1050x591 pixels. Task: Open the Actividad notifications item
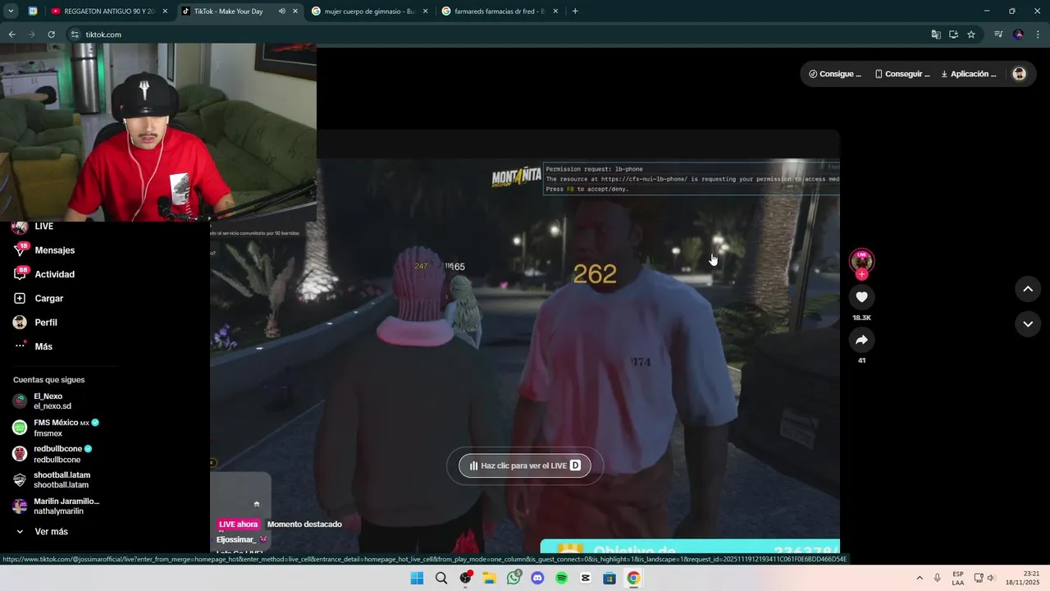[46, 274]
